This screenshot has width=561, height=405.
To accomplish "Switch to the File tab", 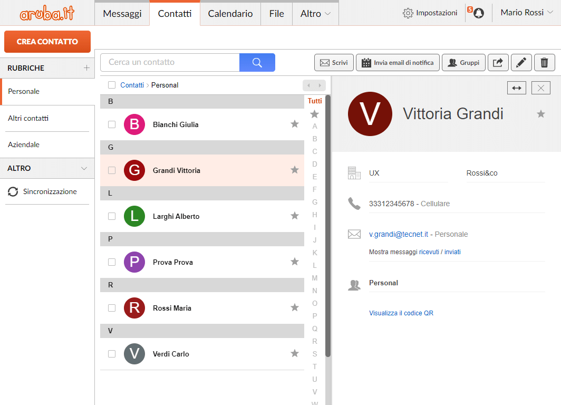I will point(277,14).
